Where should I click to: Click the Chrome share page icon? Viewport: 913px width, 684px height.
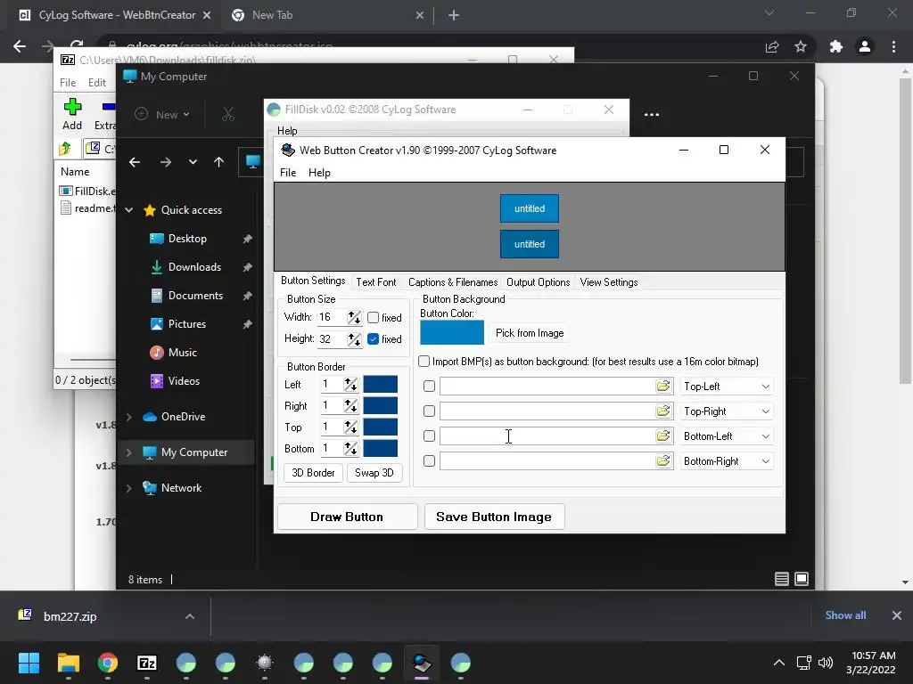pyautogui.click(x=772, y=46)
